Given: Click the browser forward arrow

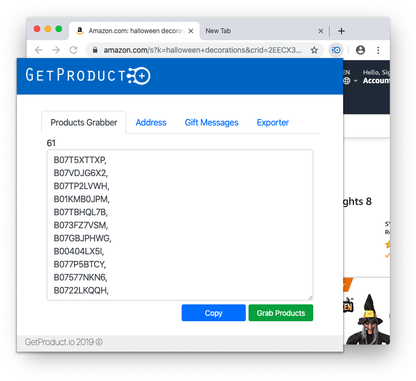Looking at the screenshot, I should coord(55,50).
